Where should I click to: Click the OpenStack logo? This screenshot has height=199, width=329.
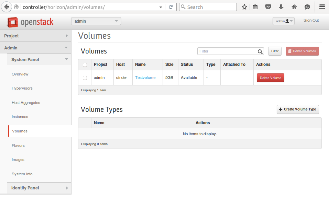(30, 22)
